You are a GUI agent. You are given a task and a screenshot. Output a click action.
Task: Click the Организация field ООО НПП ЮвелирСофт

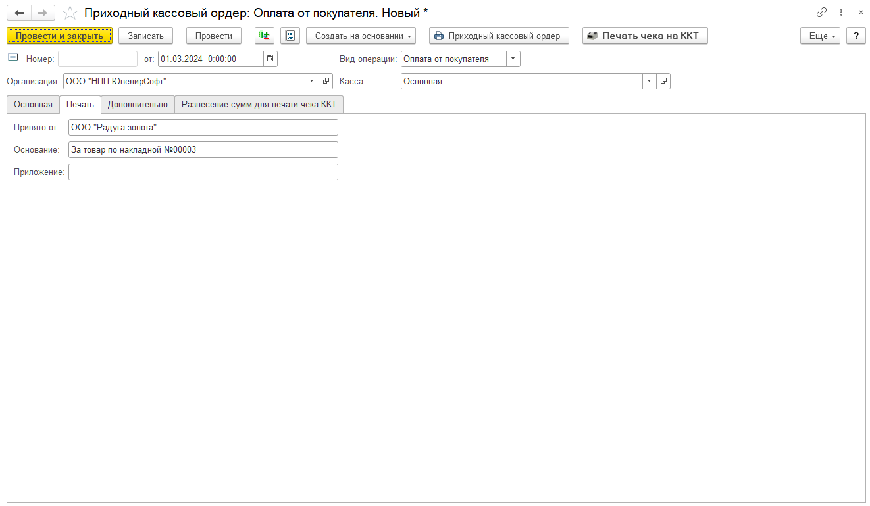click(x=184, y=81)
